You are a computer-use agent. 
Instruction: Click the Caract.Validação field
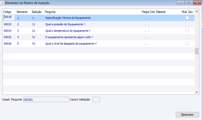(x=96, y=99)
